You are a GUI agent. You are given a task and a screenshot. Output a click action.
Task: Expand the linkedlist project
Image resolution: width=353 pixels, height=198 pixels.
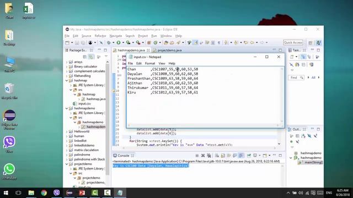pos(67,141)
